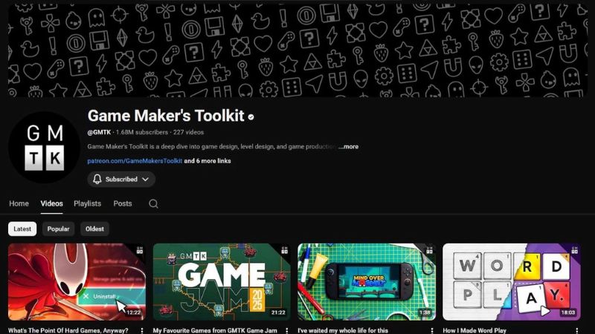Click the 1.68M subscribers text
The width and height of the screenshot is (595, 334).
coord(142,132)
